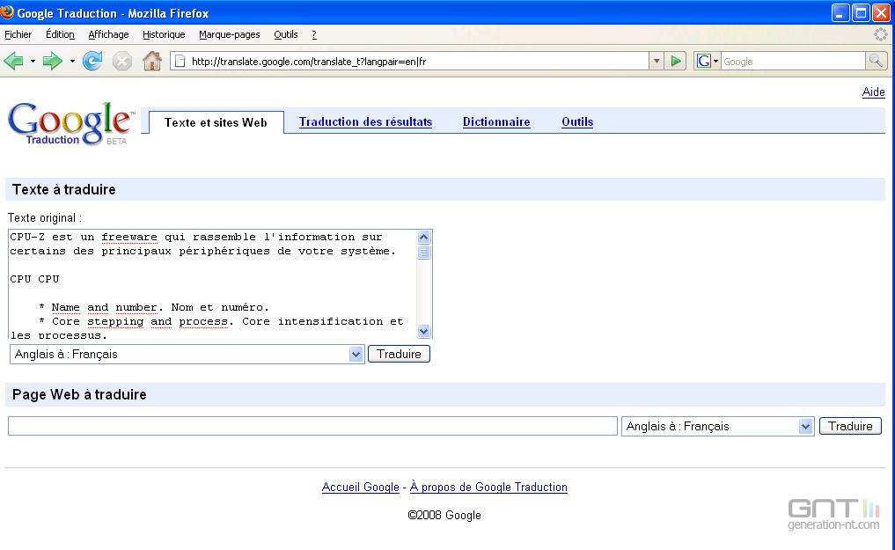Open À propos de Google Traduction link

click(488, 488)
